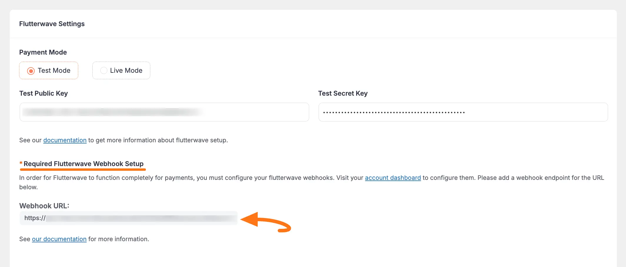Screen dimensions: 626x267
Task: Select the Live Mode radio button
Action: pos(104,70)
